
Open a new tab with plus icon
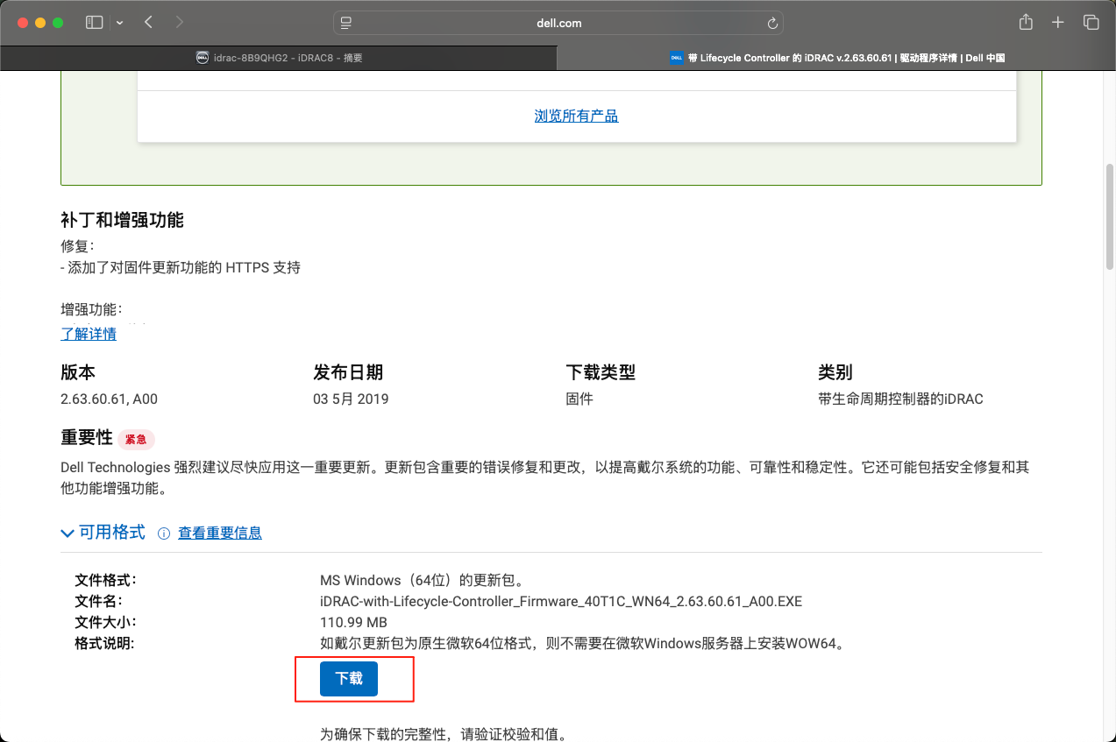tap(1058, 23)
